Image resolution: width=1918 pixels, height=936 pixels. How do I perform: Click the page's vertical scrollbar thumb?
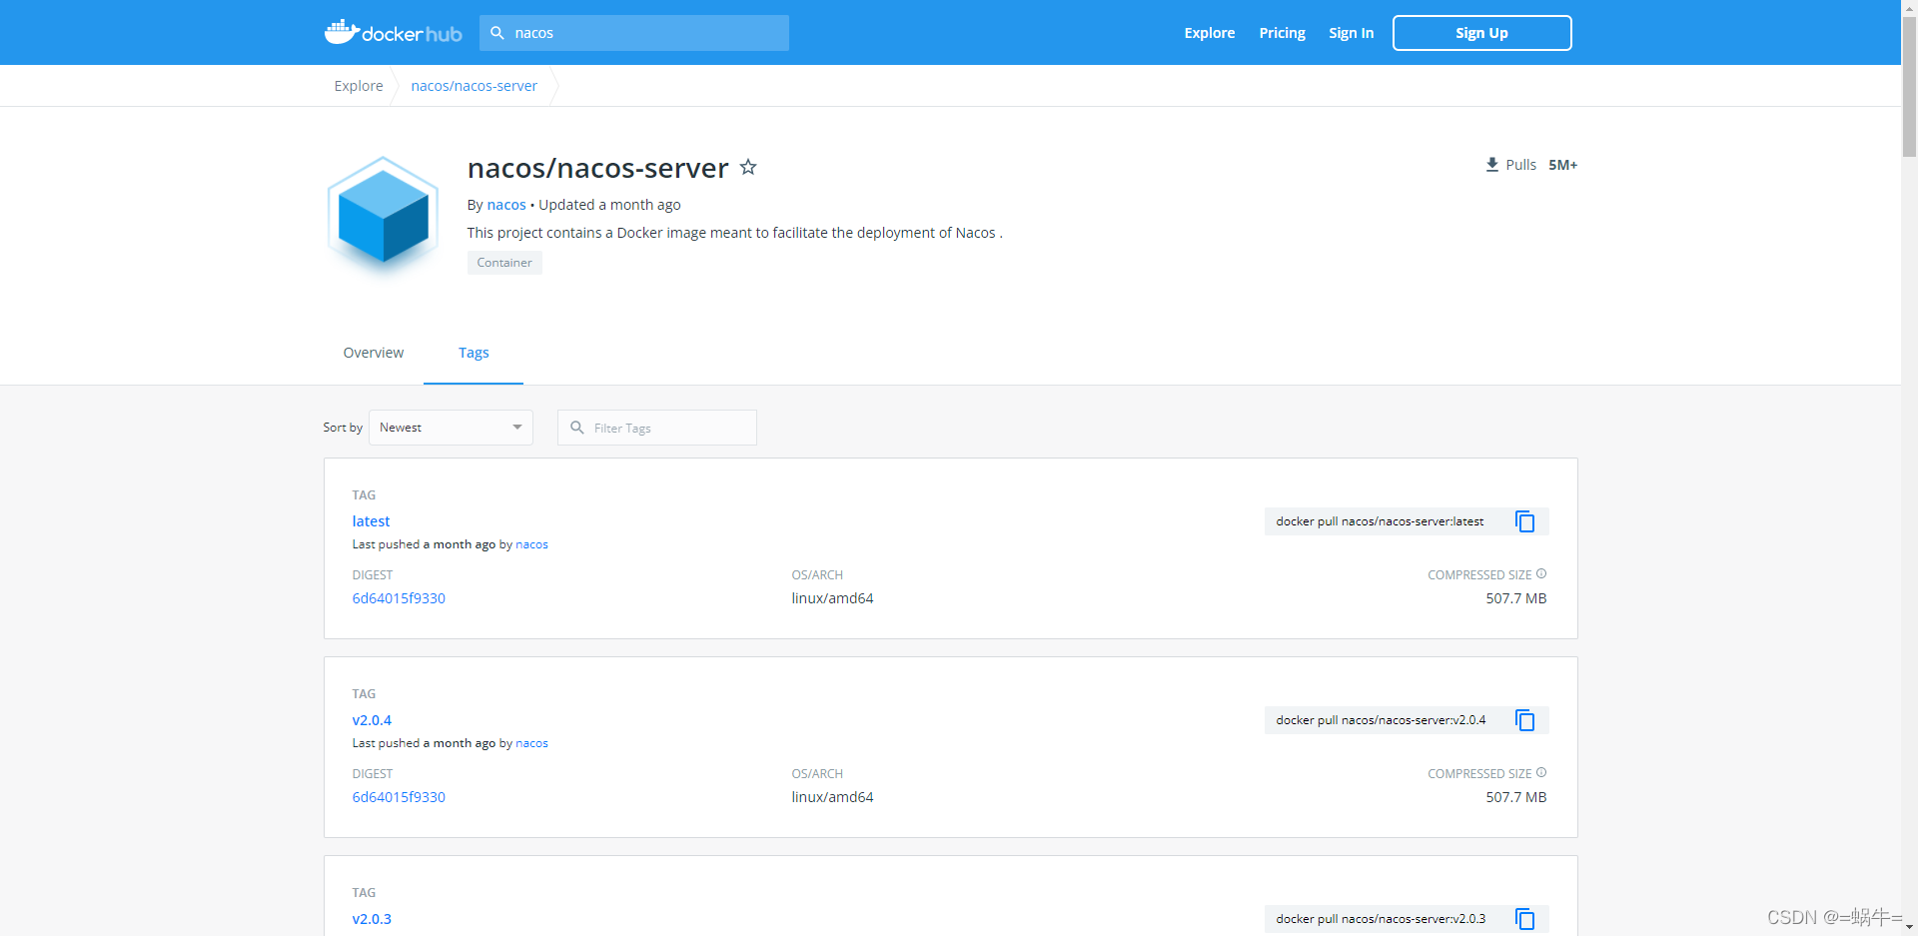[x=1909, y=86]
